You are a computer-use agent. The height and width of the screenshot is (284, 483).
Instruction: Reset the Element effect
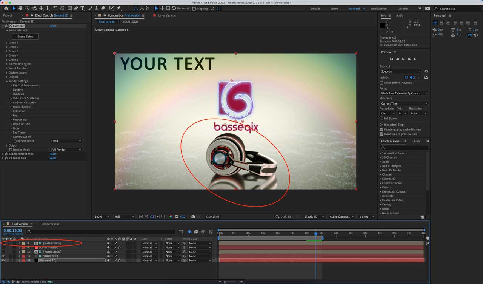[x=53, y=26]
